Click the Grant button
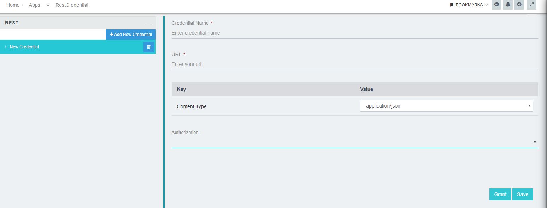547x208 pixels. click(x=500, y=194)
